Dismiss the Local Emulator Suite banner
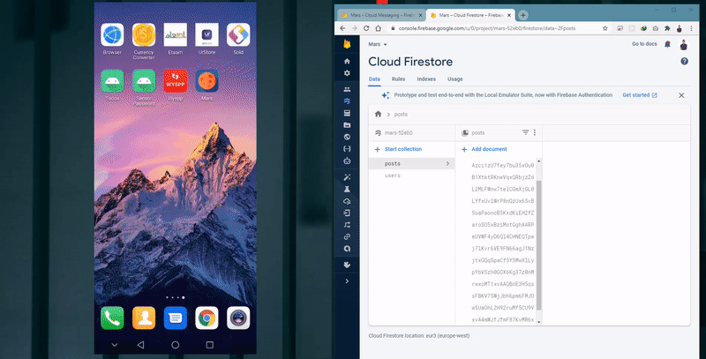The height and width of the screenshot is (359, 706). coord(681,95)
